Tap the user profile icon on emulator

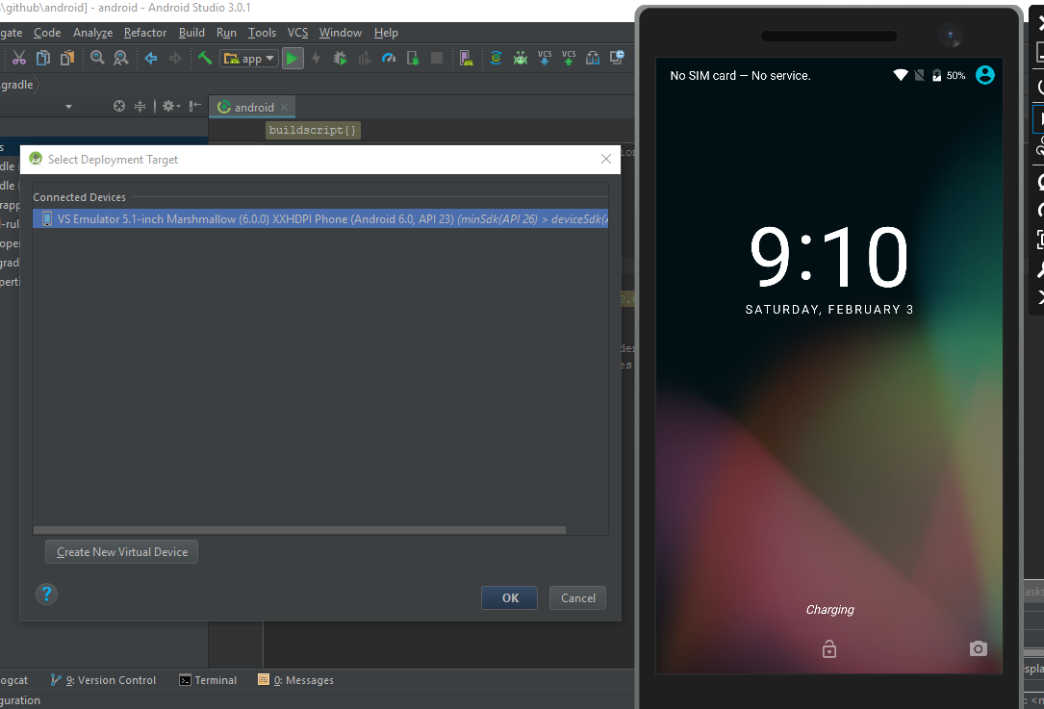click(x=984, y=75)
